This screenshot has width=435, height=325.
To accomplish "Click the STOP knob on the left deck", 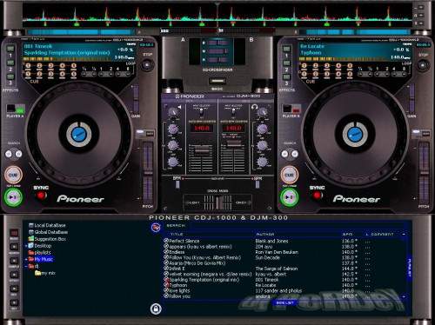I will tap(147, 64).
